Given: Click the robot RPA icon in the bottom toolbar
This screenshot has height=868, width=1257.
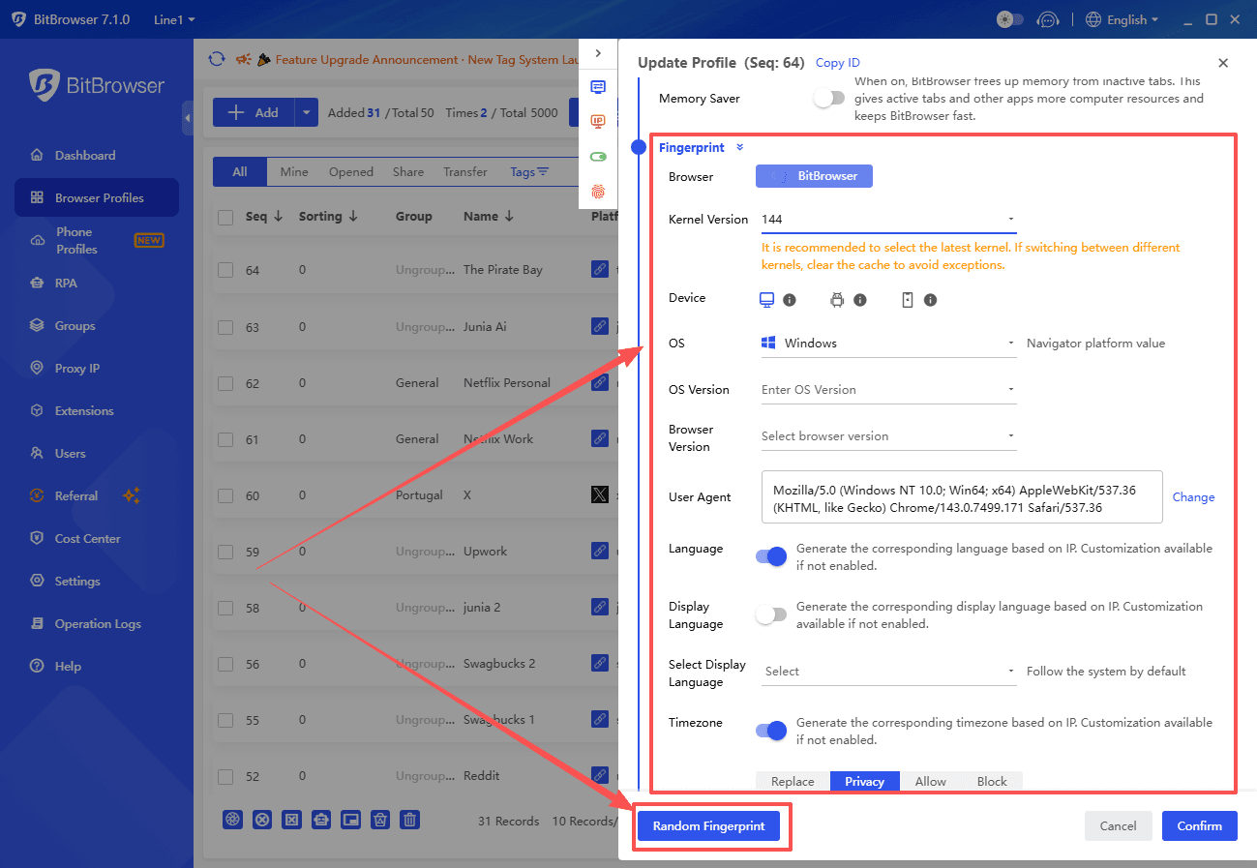Looking at the screenshot, I should (321, 820).
